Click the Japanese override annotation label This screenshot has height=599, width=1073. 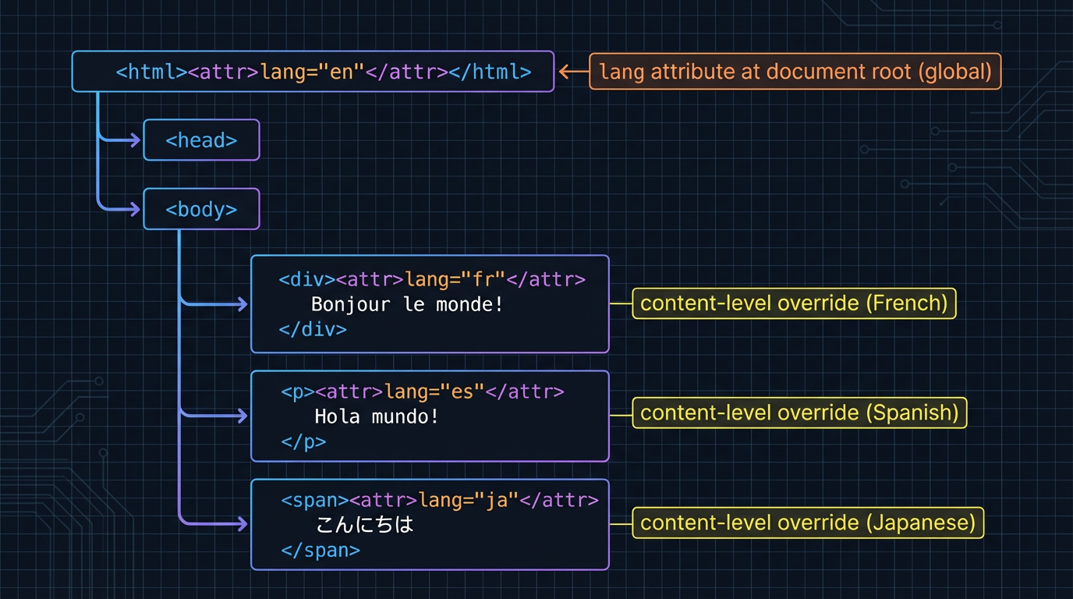[808, 523]
